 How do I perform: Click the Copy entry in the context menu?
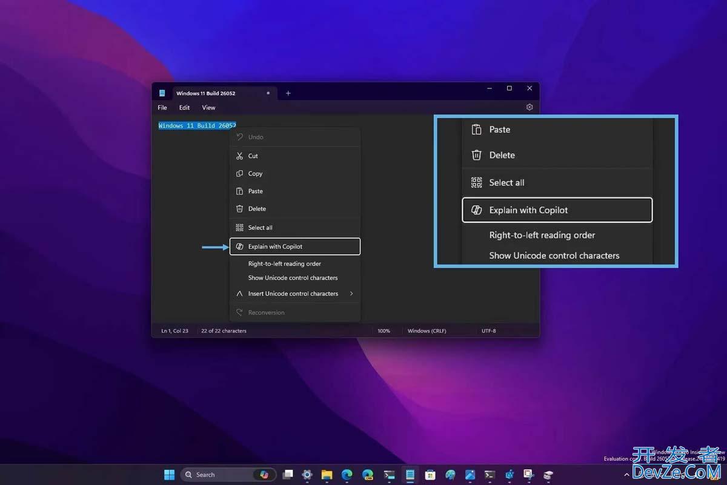(295, 173)
